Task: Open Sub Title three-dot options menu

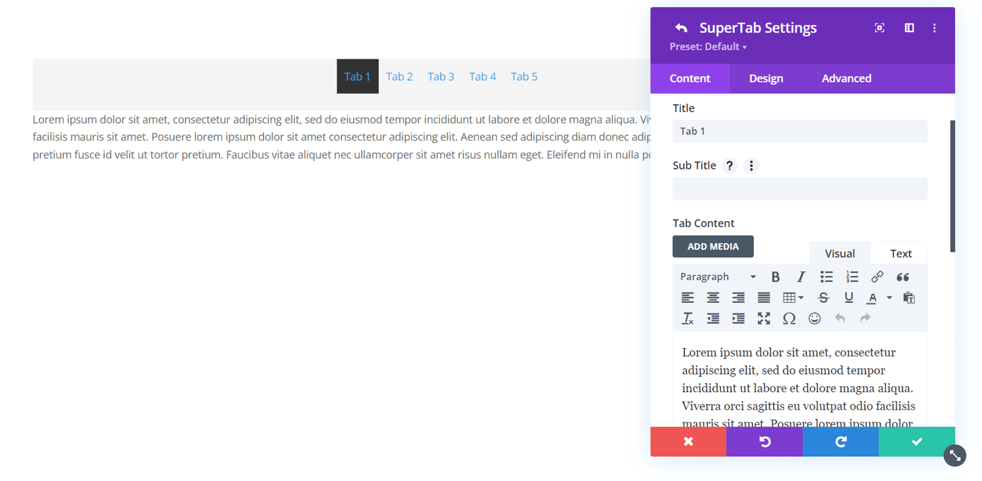Action: [x=751, y=166]
